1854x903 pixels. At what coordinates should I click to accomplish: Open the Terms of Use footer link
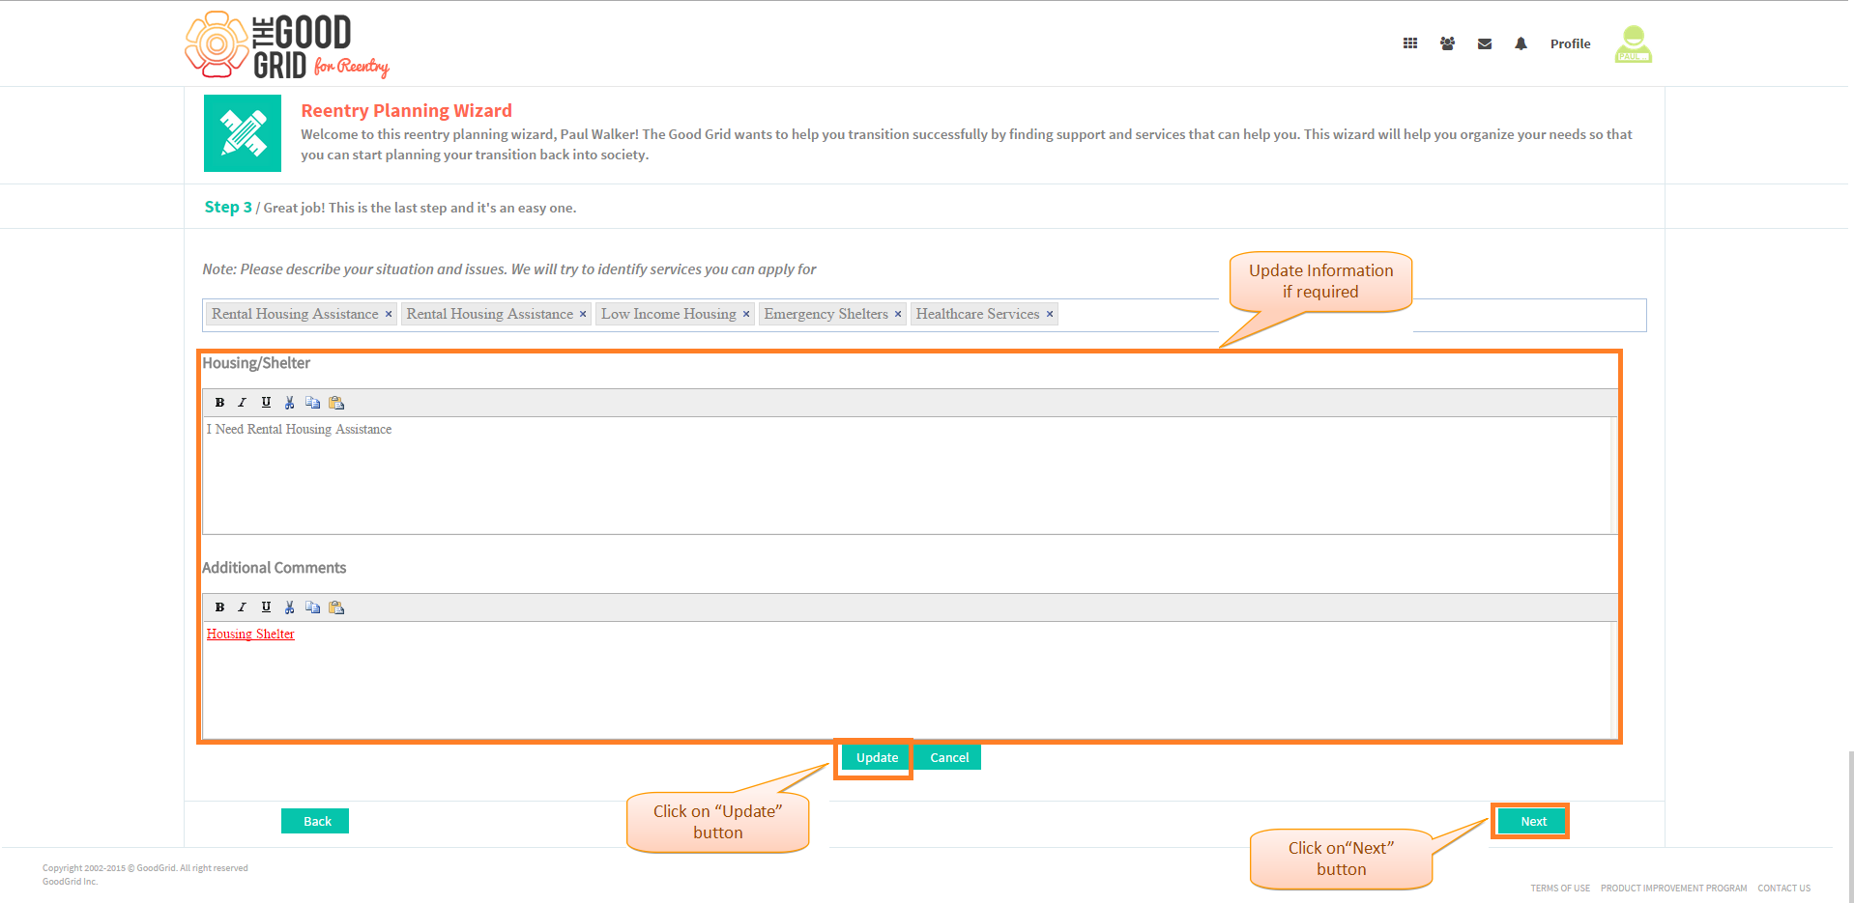(1560, 889)
